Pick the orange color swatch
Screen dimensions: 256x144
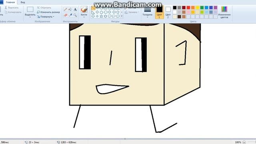(193, 8)
